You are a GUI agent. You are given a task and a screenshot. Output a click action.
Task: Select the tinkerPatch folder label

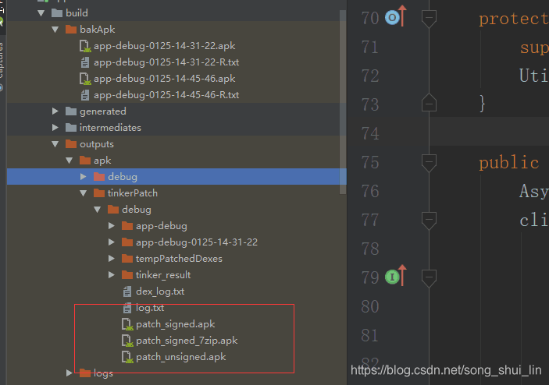point(132,193)
